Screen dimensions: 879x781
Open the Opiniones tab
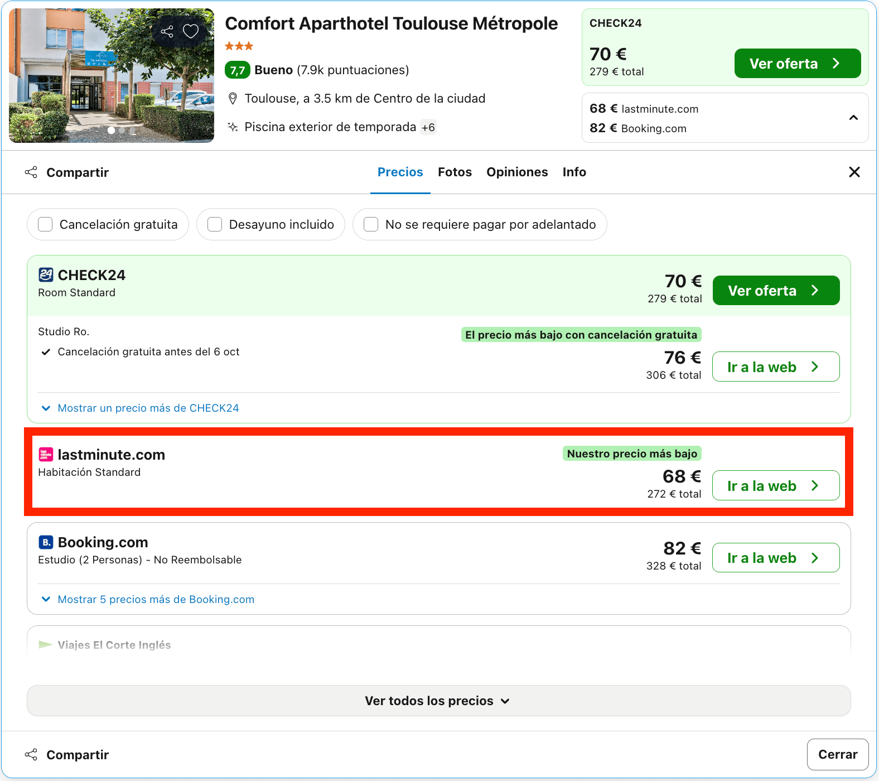click(517, 172)
